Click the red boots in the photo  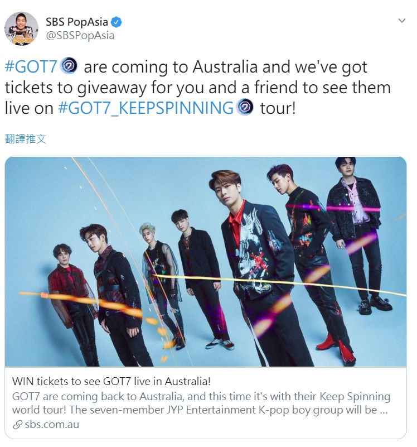point(336,348)
